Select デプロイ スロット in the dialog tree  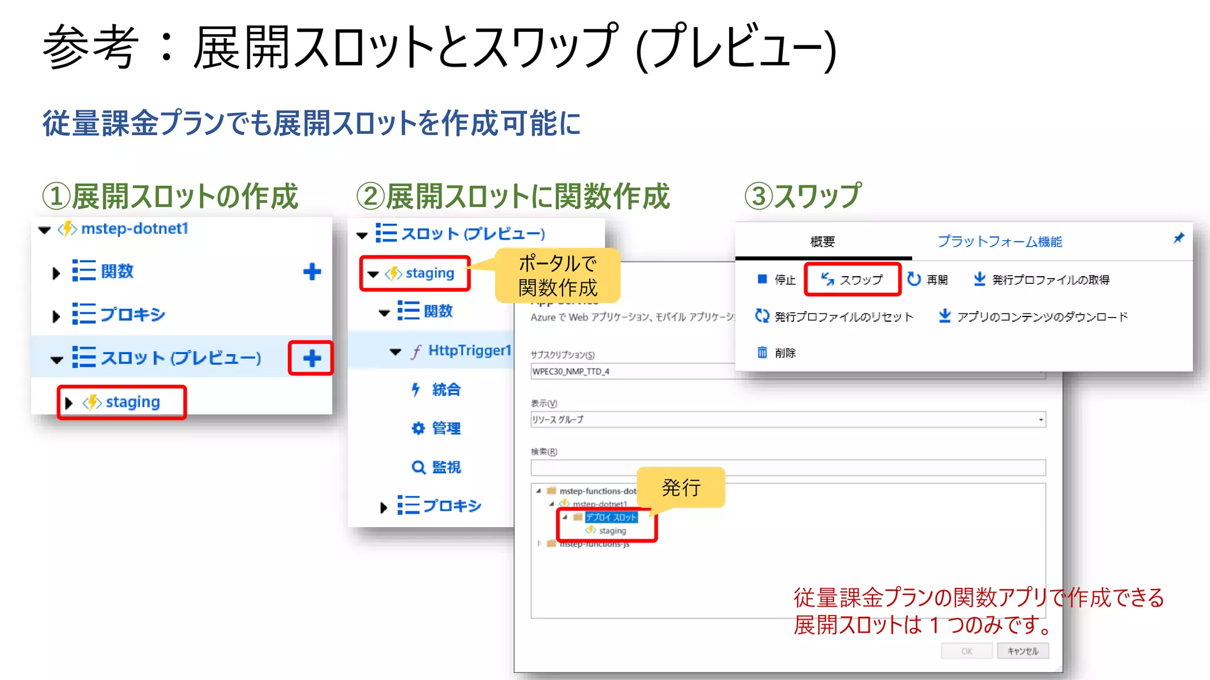[x=611, y=517]
